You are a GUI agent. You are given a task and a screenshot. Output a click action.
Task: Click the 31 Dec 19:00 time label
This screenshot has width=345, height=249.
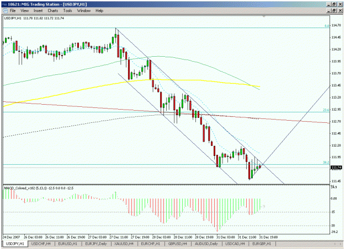tap(268, 237)
